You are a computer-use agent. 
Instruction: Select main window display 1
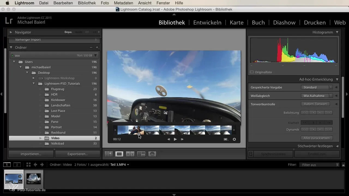tap(7, 165)
